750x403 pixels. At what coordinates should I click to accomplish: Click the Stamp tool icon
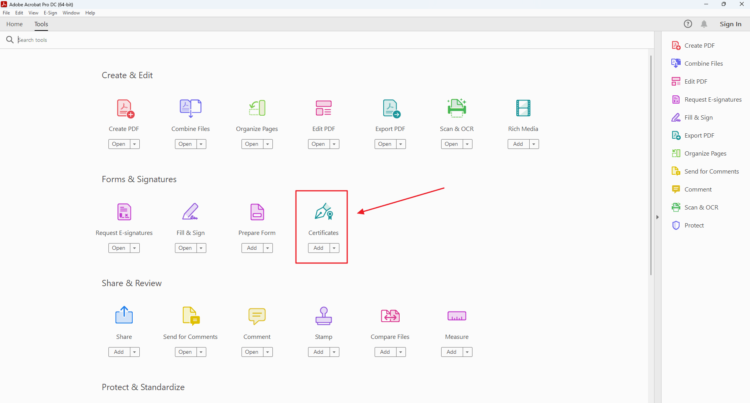tap(324, 316)
